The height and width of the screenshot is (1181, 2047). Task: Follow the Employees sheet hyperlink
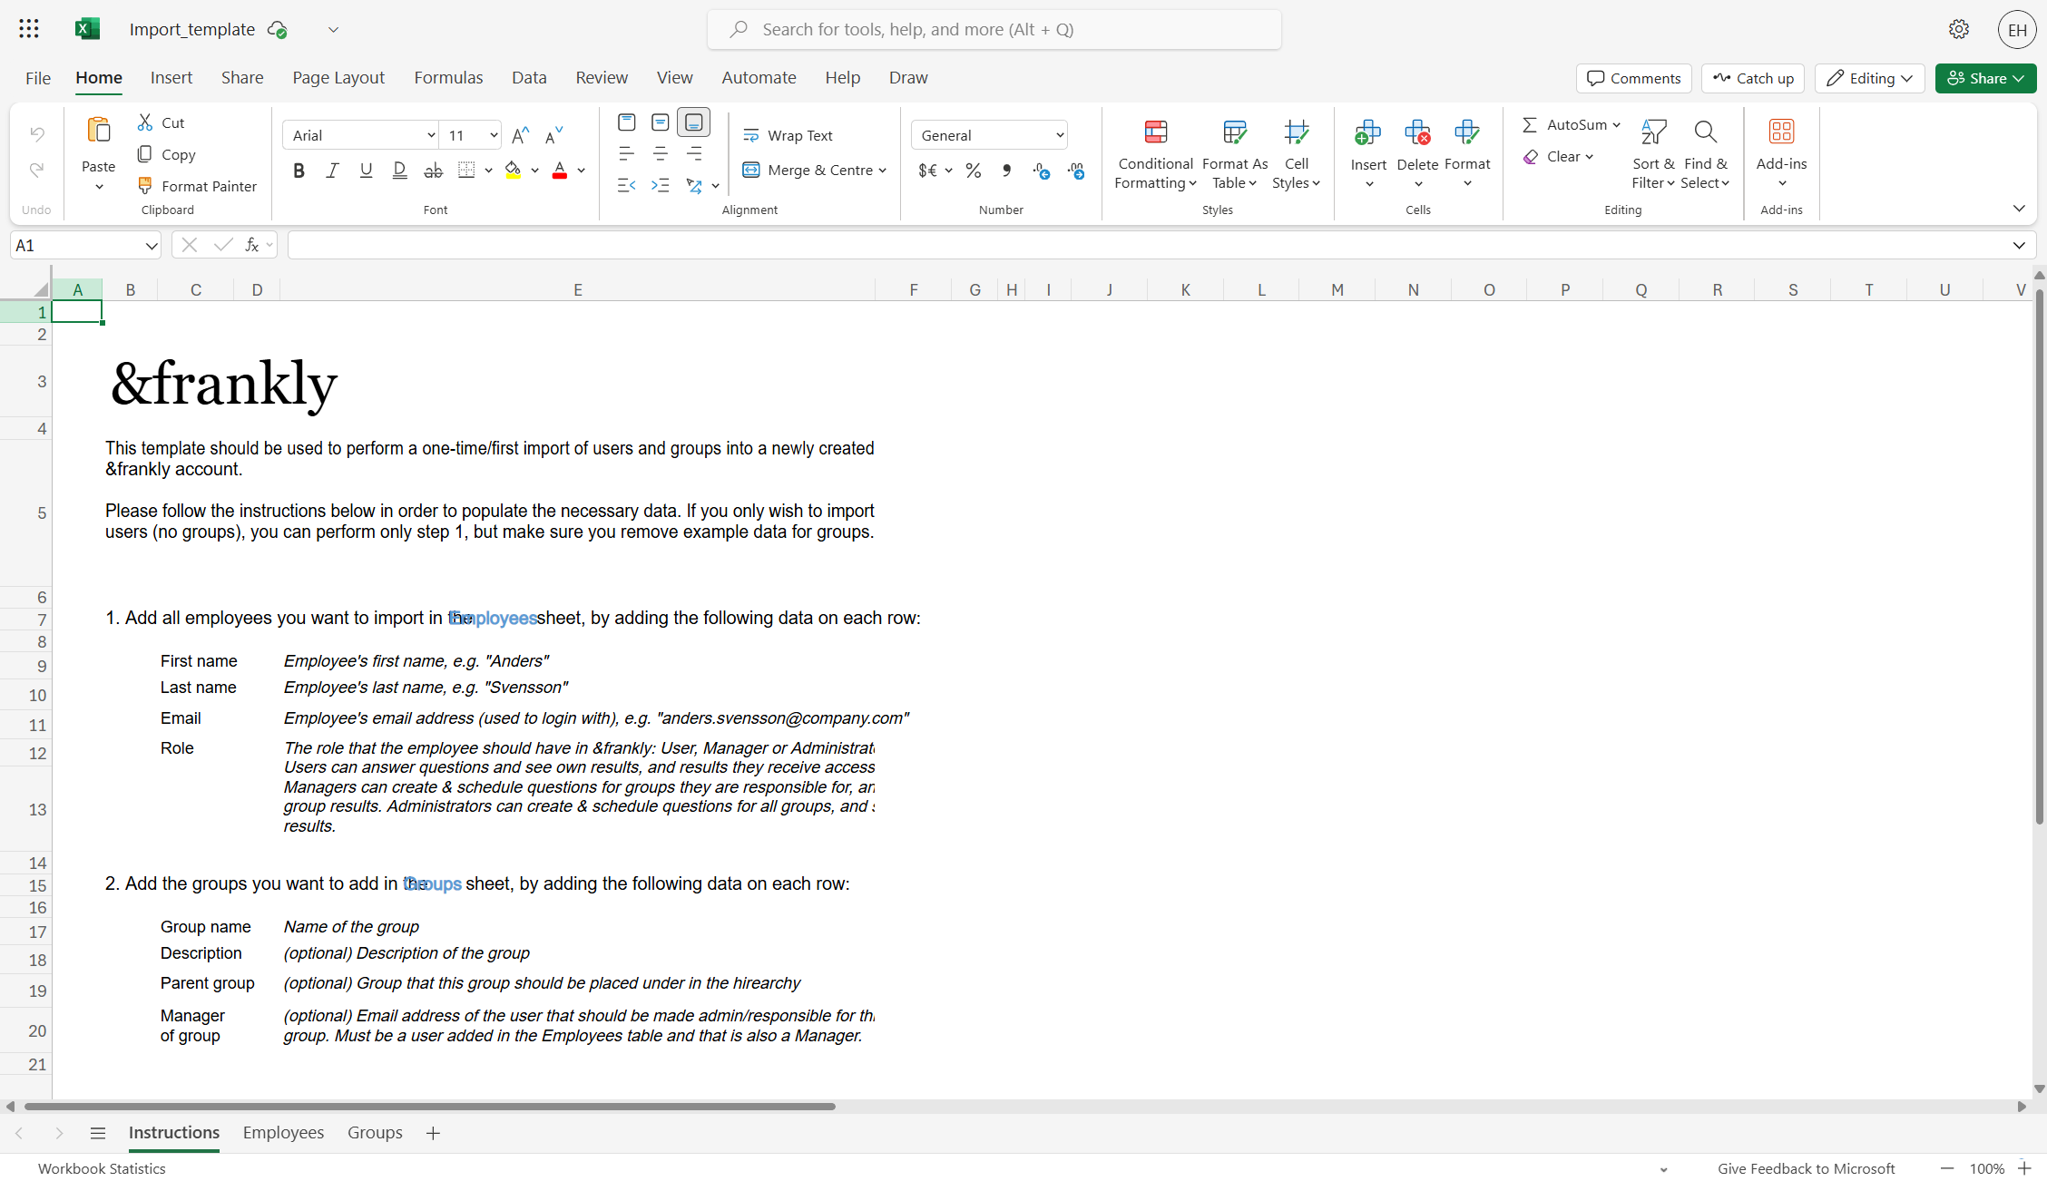pyautogui.click(x=493, y=619)
